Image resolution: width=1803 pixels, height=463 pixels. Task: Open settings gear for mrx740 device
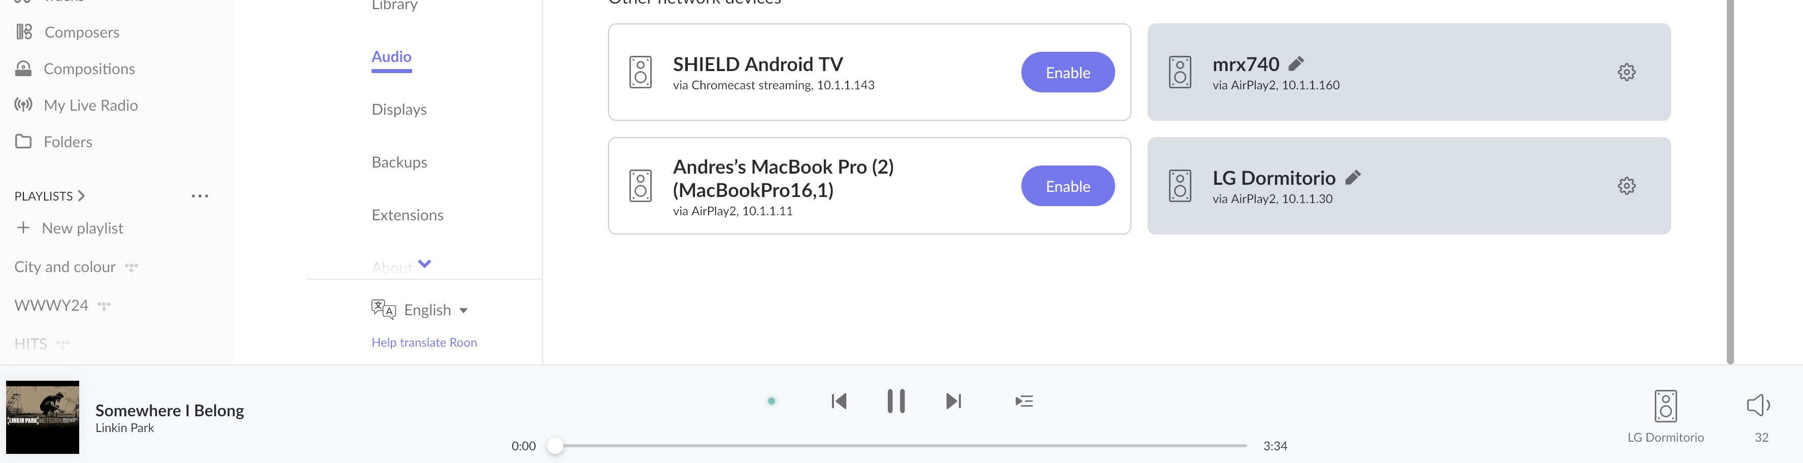(x=1626, y=72)
